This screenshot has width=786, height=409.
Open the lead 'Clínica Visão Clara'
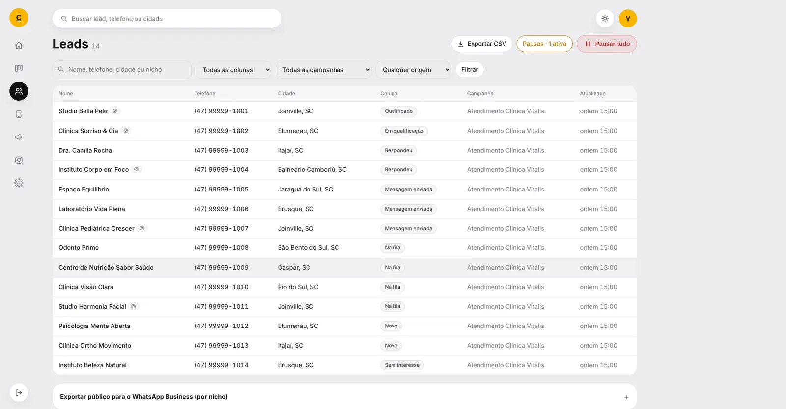[x=86, y=287]
